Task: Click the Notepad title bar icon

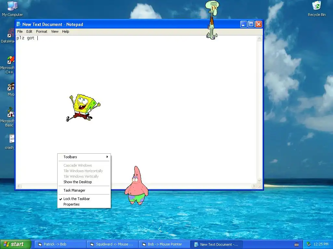Action: (x=19, y=24)
